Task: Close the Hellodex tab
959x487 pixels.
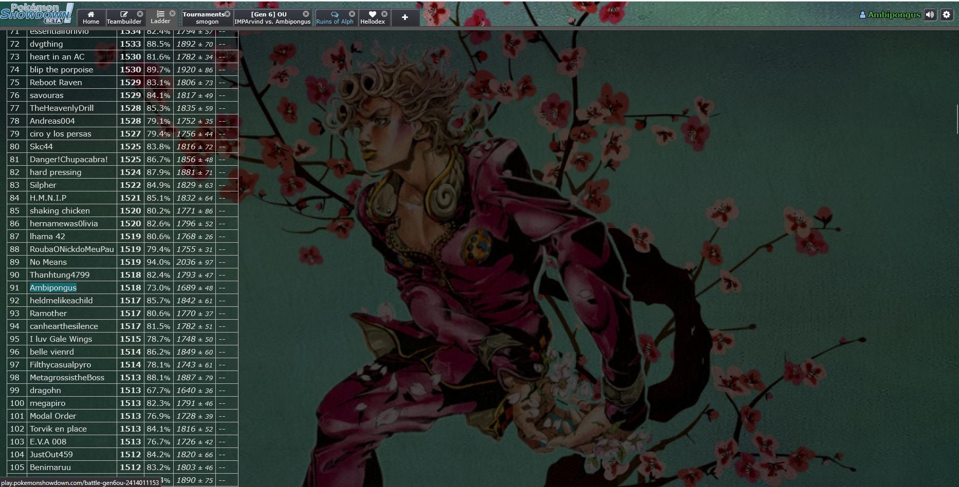Action: 384,14
